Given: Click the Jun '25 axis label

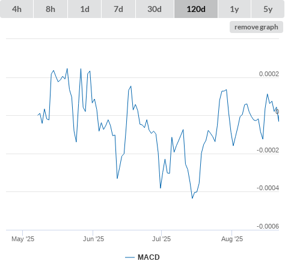Looking at the screenshot, I should coord(93,239).
